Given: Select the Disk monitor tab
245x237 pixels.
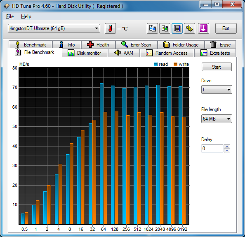Looking at the screenshot, I should pyautogui.click(x=85, y=53).
